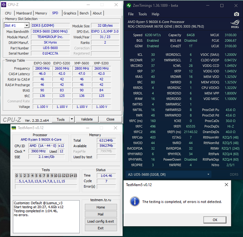Click the Home button in TestMem5

tap(101, 207)
